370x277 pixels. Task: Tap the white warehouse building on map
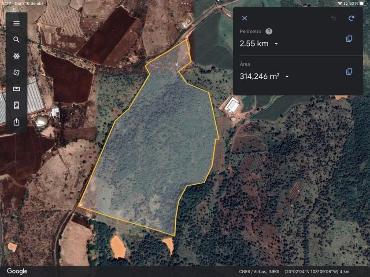(232, 106)
